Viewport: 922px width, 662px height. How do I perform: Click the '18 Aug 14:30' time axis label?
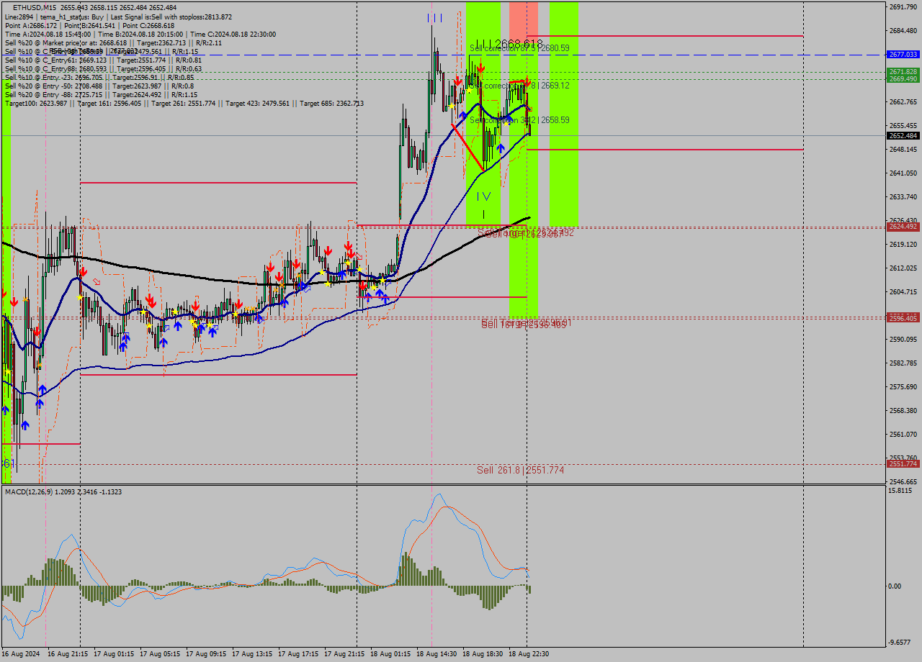[x=437, y=654]
